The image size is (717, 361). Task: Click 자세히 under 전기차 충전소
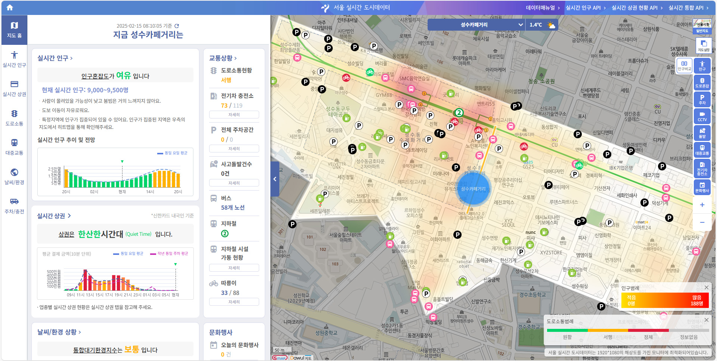(x=234, y=115)
